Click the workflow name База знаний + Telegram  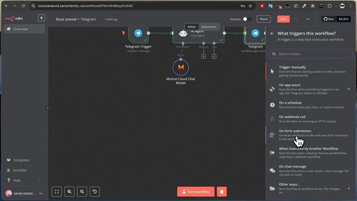coord(76,19)
